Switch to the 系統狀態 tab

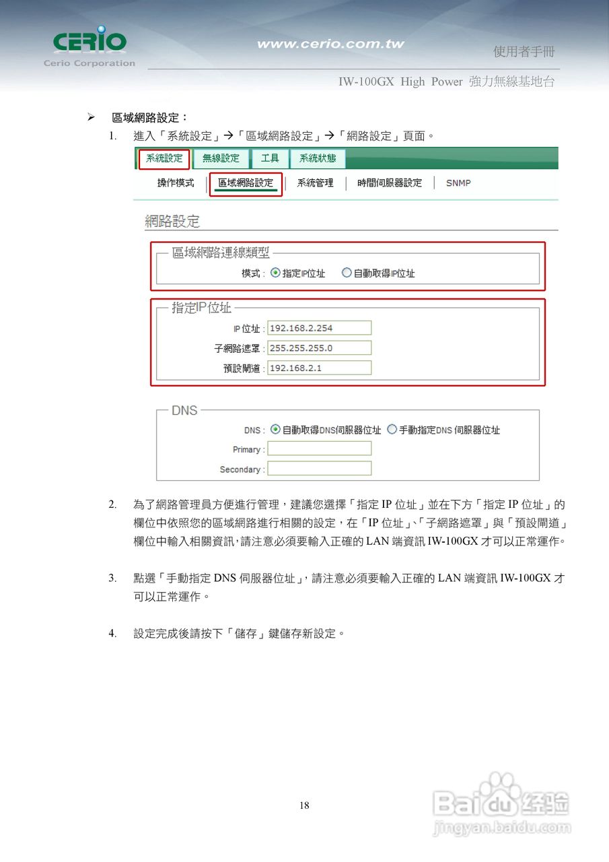pyautogui.click(x=318, y=159)
